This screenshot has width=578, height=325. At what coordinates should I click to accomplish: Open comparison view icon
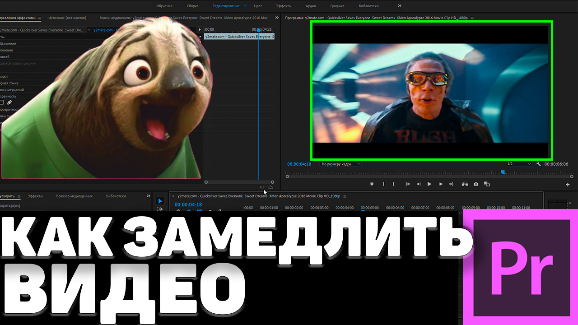[x=487, y=184]
